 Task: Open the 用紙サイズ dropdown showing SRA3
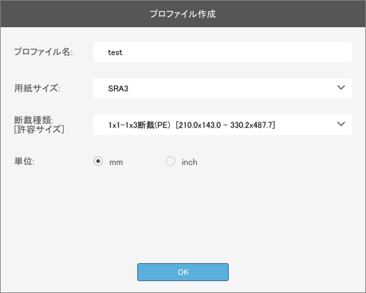tap(222, 88)
